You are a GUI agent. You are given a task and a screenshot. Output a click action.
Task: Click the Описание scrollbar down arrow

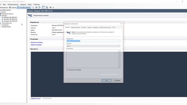point(119,67)
